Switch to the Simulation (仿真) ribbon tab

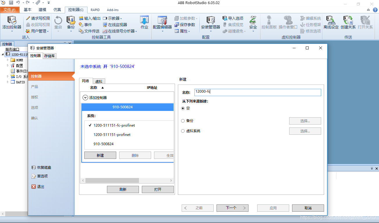click(57, 10)
